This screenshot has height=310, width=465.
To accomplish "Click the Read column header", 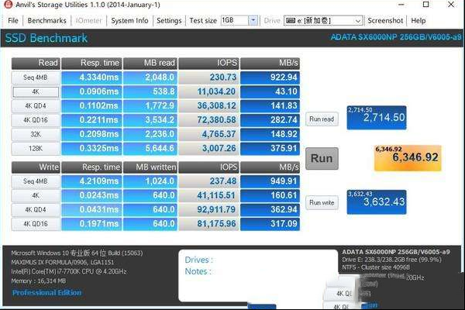I will [36, 64].
